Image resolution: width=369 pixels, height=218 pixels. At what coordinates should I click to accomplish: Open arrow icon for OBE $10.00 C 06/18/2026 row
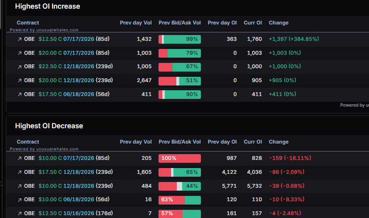(x=20, y=200)
